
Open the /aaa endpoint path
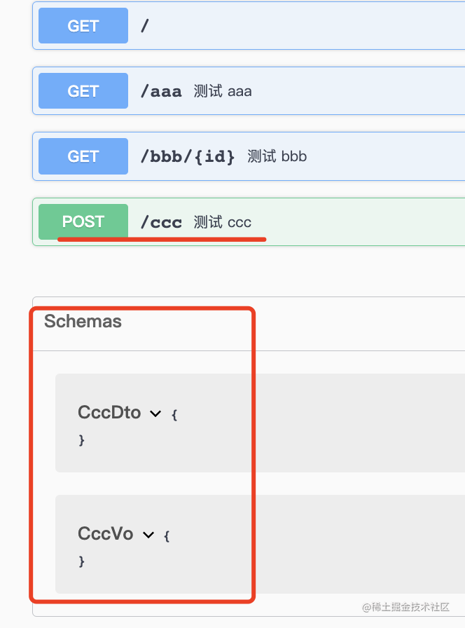(161, 91)
